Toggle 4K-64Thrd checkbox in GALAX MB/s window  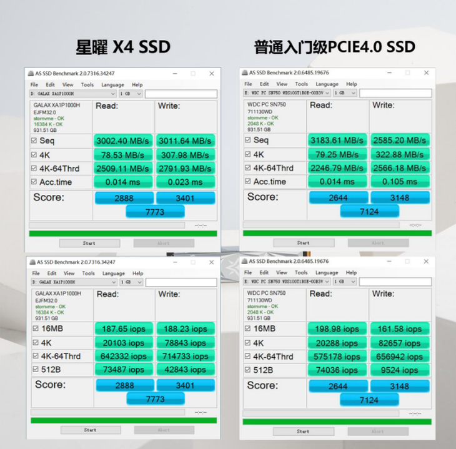[x=34, y=168]
